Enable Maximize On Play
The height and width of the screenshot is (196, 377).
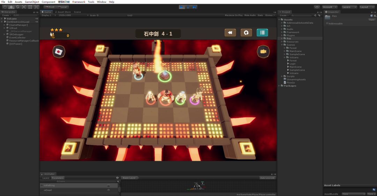(x=234, y=15)
